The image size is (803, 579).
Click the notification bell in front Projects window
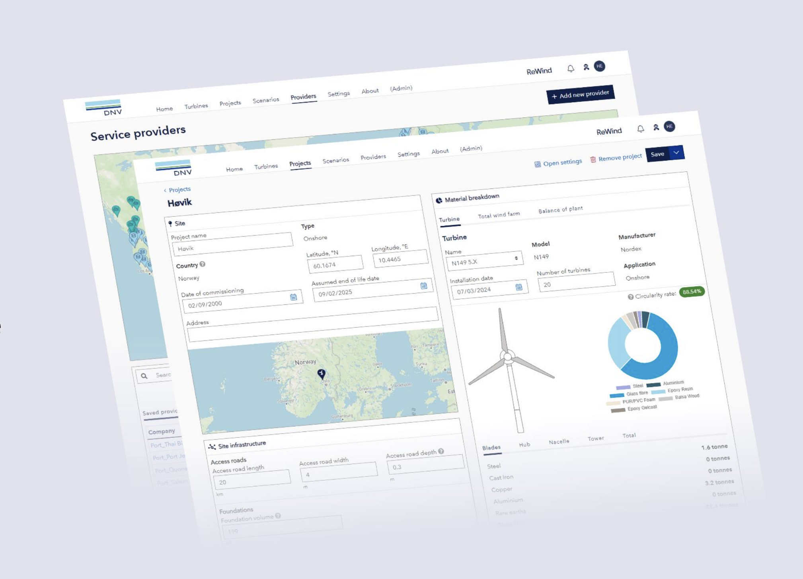[x=641, y=129]
